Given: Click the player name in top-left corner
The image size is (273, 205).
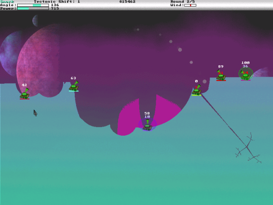Looking at the screenshot, I should 7,2.
